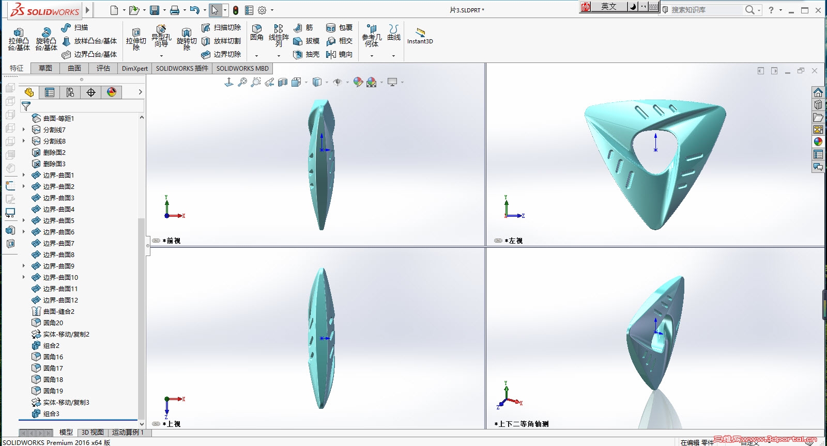Click the 相交 intersect tool
This screenshot has height=446, width=827.
[x=340, y=41]
